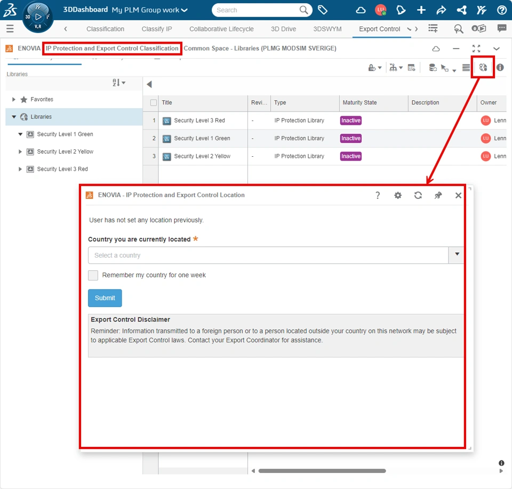Open the country dropdown arrow
Image resolution: width=512 pixels, height=489 pixels.
coord(457,254)
